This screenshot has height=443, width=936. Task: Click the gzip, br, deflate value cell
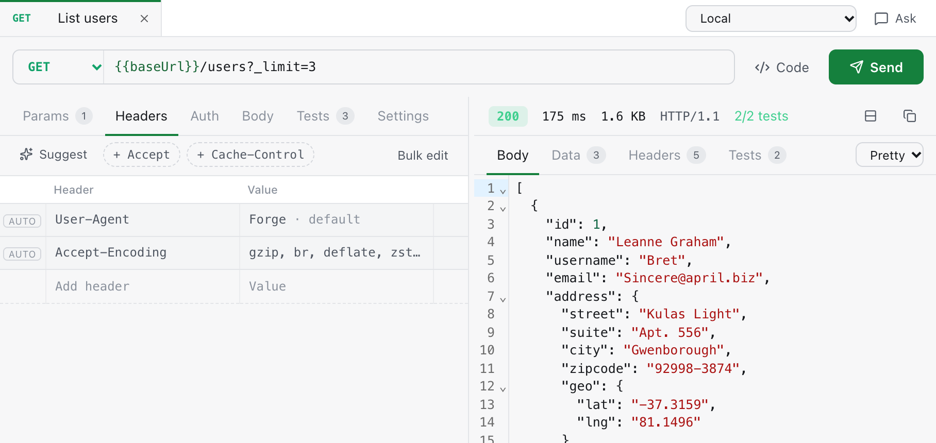coord(336,253)
